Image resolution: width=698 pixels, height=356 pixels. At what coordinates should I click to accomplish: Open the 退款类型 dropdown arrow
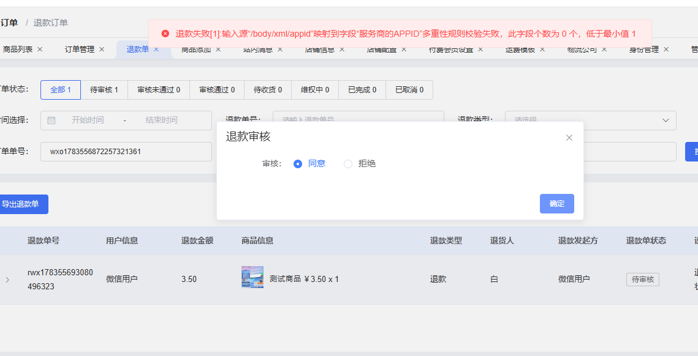(x=666, y=121)
